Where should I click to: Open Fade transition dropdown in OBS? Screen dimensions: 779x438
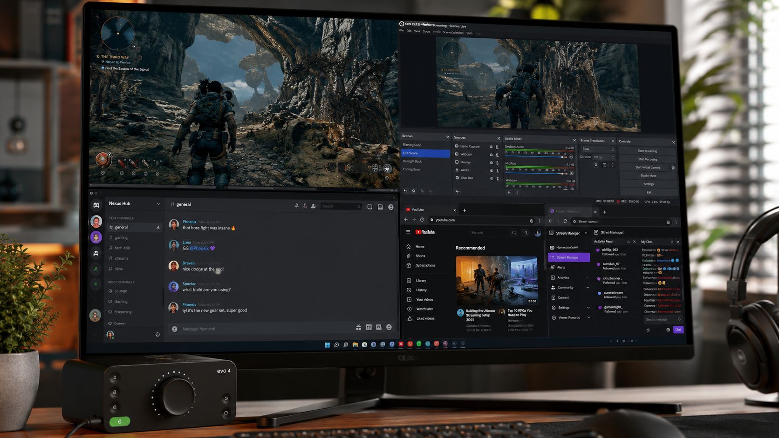pos(598,149)
